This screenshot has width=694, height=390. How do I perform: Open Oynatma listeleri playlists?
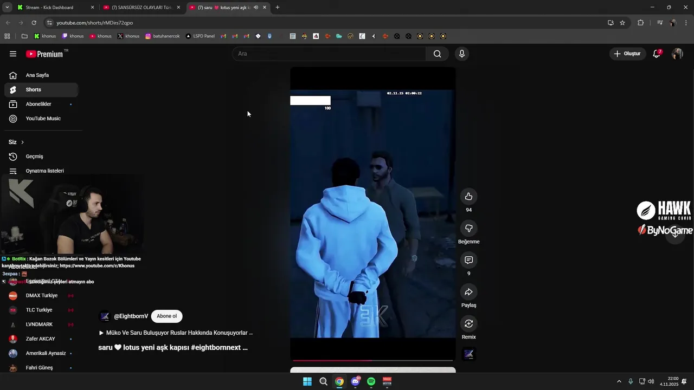click(41, 171)
